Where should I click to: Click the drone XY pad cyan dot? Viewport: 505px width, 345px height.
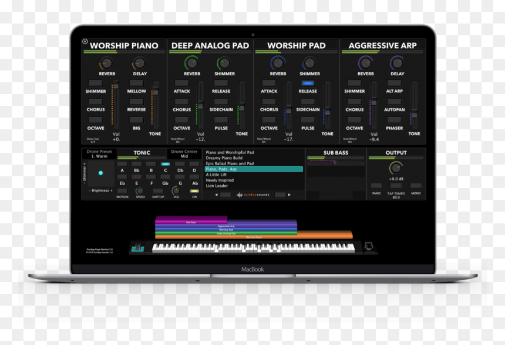point(101,173)
